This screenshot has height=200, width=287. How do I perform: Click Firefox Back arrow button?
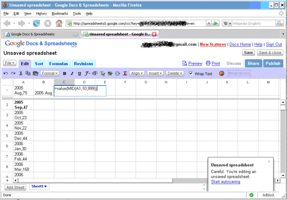click(x=7, y=24)
